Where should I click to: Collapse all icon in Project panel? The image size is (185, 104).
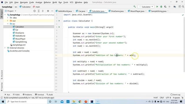43,11
